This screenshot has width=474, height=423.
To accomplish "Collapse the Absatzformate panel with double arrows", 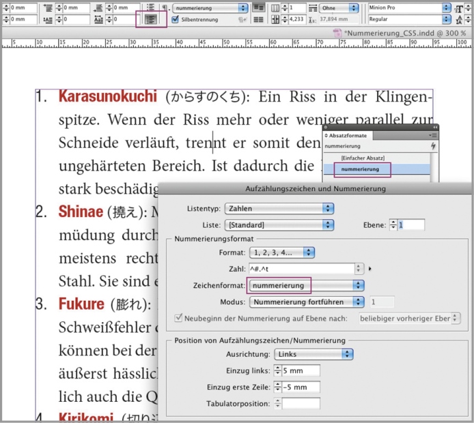I will [434, 127].
